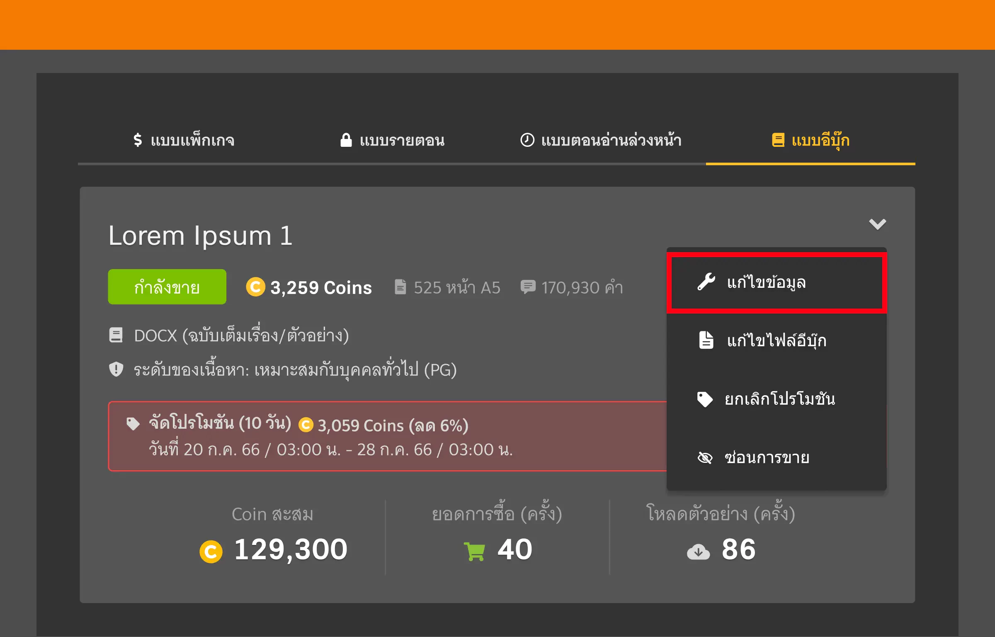
Task: Collapse the chevron menu on Lorem Ipsum 1 card
Action: (877, 224)
